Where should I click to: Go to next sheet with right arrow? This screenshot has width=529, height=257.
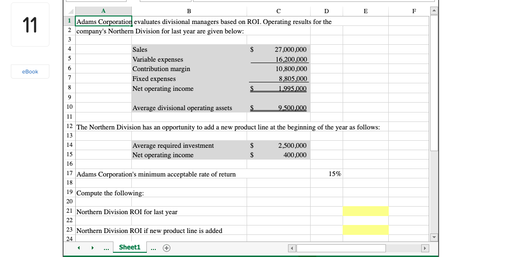click(92, 248)
